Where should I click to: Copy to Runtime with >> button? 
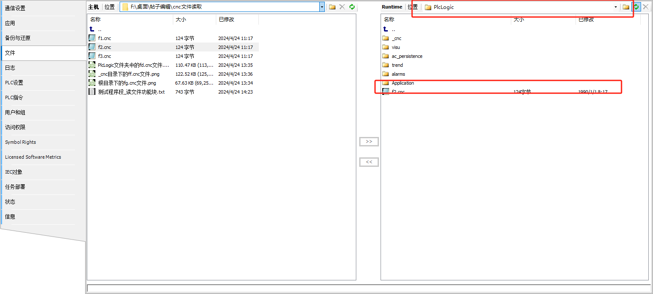point(369,142)
